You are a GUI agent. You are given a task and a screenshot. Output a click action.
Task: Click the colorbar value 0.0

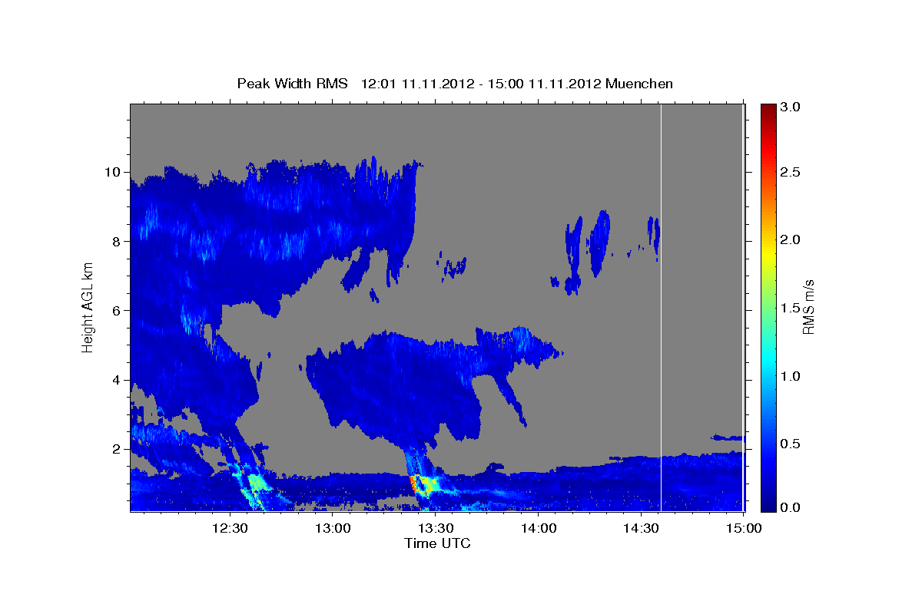point(792,507)
